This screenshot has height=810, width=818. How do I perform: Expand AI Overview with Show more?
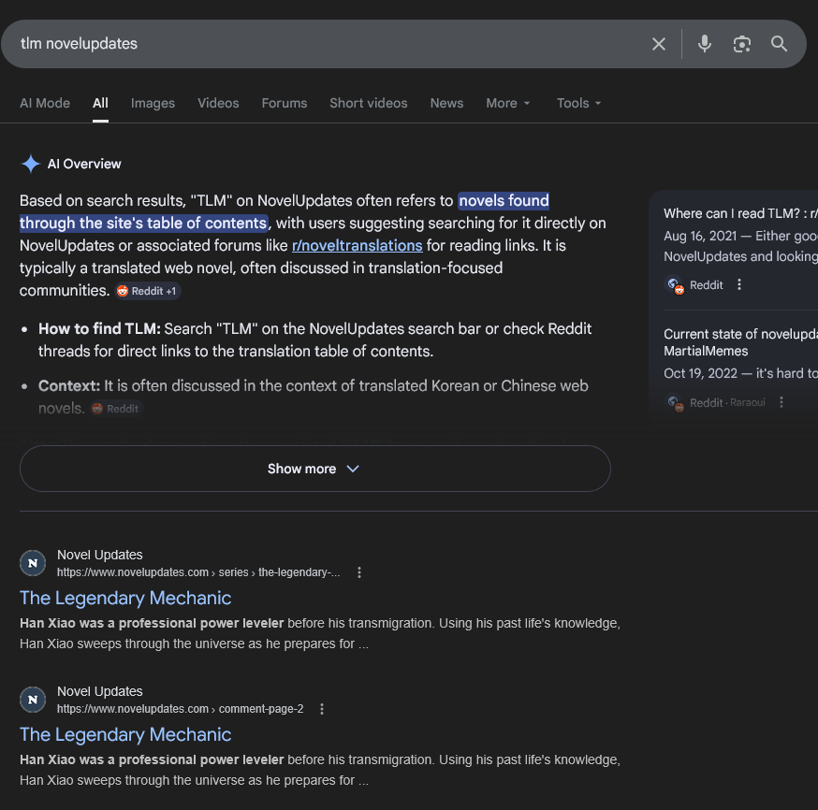click(x=315, y=469)
